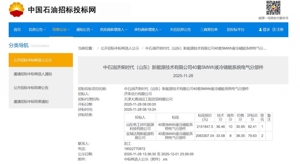The width and height of the screenshot is (300, 164).
Task: Click the 注册 register link
Action: [x=280, y=30]
